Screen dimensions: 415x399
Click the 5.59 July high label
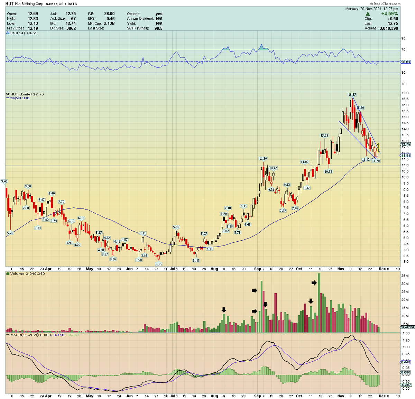tap(176, 227)
